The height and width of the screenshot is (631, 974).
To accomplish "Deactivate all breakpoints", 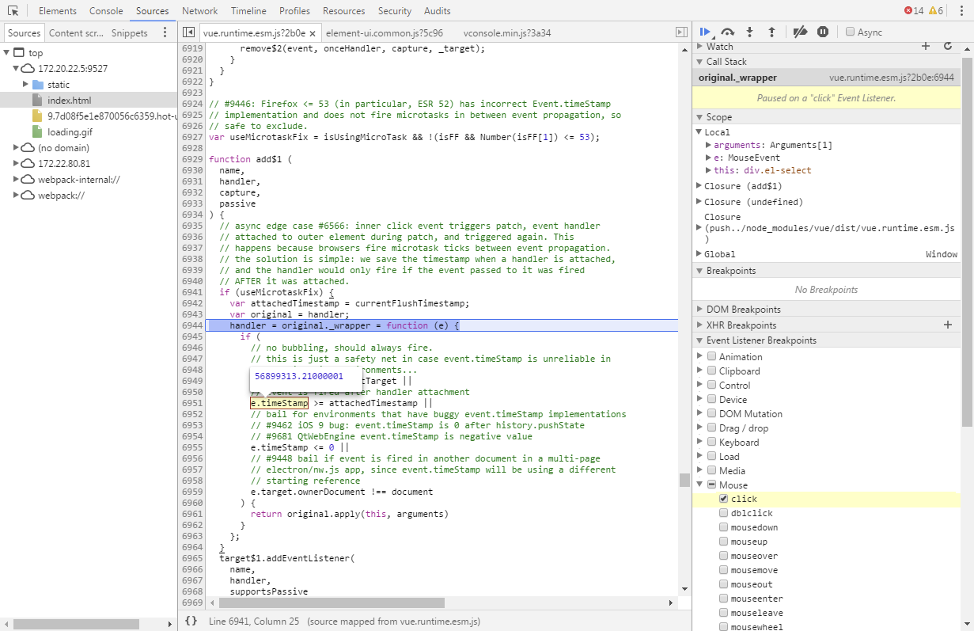I will 800,32.
